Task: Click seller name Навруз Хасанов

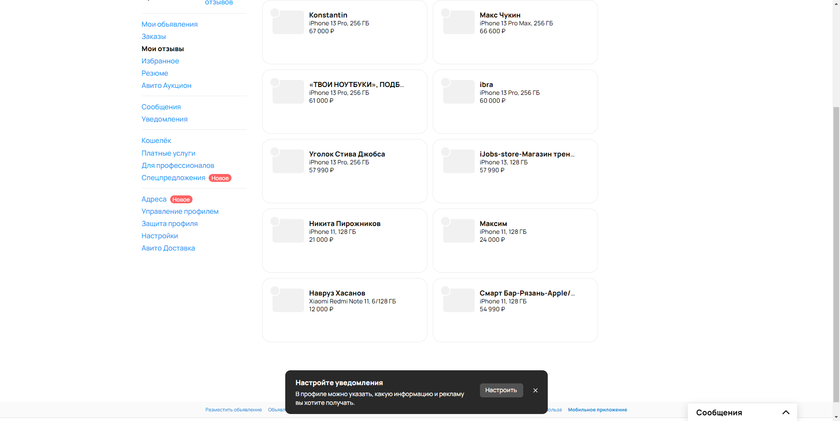Action: [337, 293]
